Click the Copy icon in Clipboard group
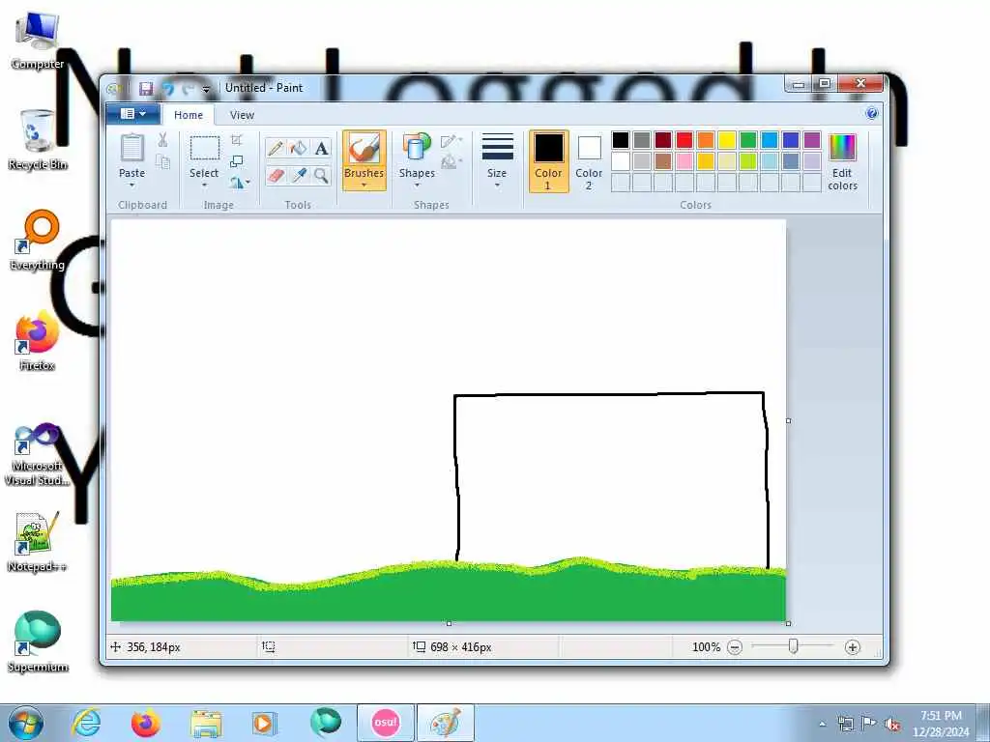Viewport: 990px width, 742px height. pos(162,162)
